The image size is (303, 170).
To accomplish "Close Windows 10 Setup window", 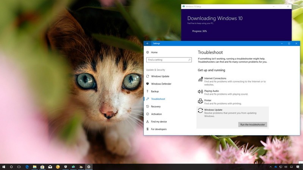I will pos(288,6).
